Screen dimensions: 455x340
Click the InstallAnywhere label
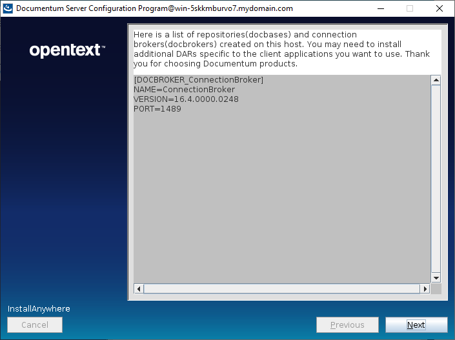(x=39, y=308)
